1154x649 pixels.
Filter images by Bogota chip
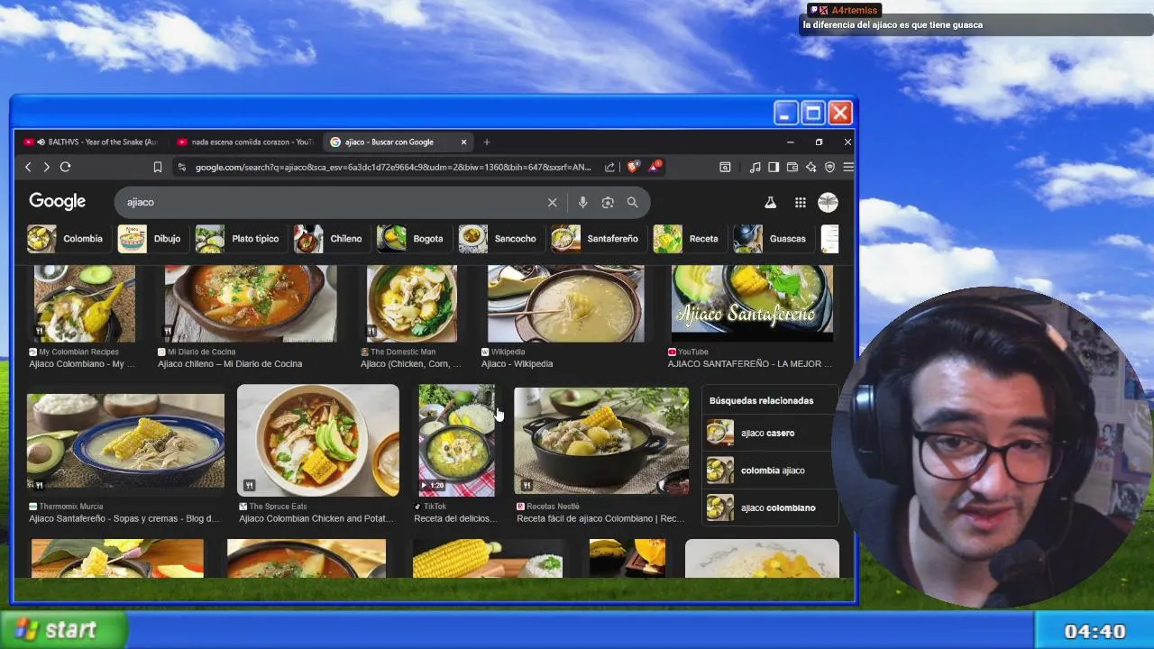pyautogui.click(x=412, y=239)
